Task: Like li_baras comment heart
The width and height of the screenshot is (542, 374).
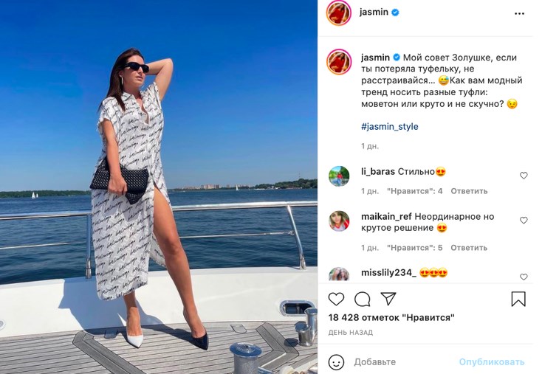Action: click(524, 176)
